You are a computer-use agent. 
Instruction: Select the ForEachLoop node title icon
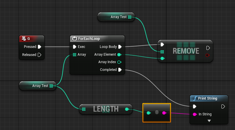(x=74, y=39)
